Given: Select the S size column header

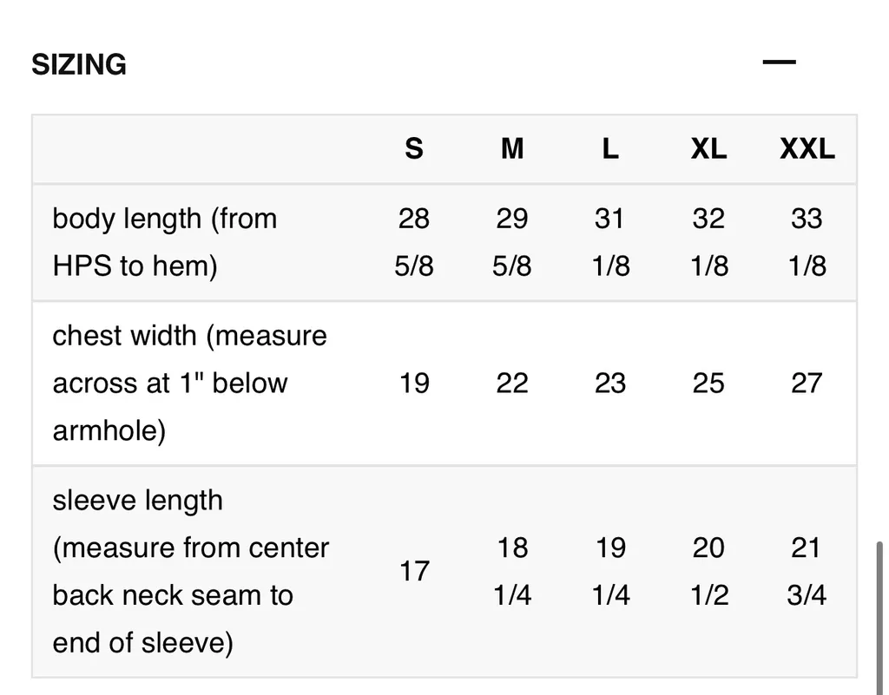Looking at the screenshot, I should 414,149.
